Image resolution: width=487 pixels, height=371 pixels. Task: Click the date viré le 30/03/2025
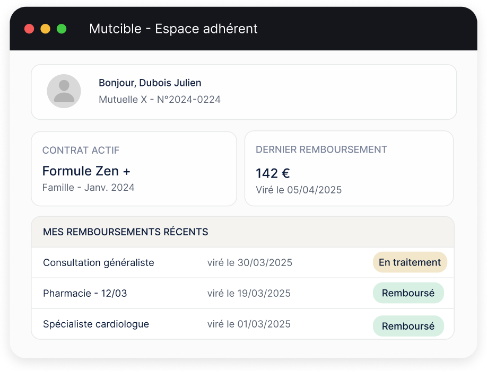(x=250, y=263)
